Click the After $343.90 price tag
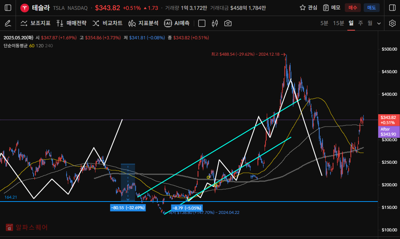Screen dimensions: 400x239 pyautogui.click(x=388, y=132)
